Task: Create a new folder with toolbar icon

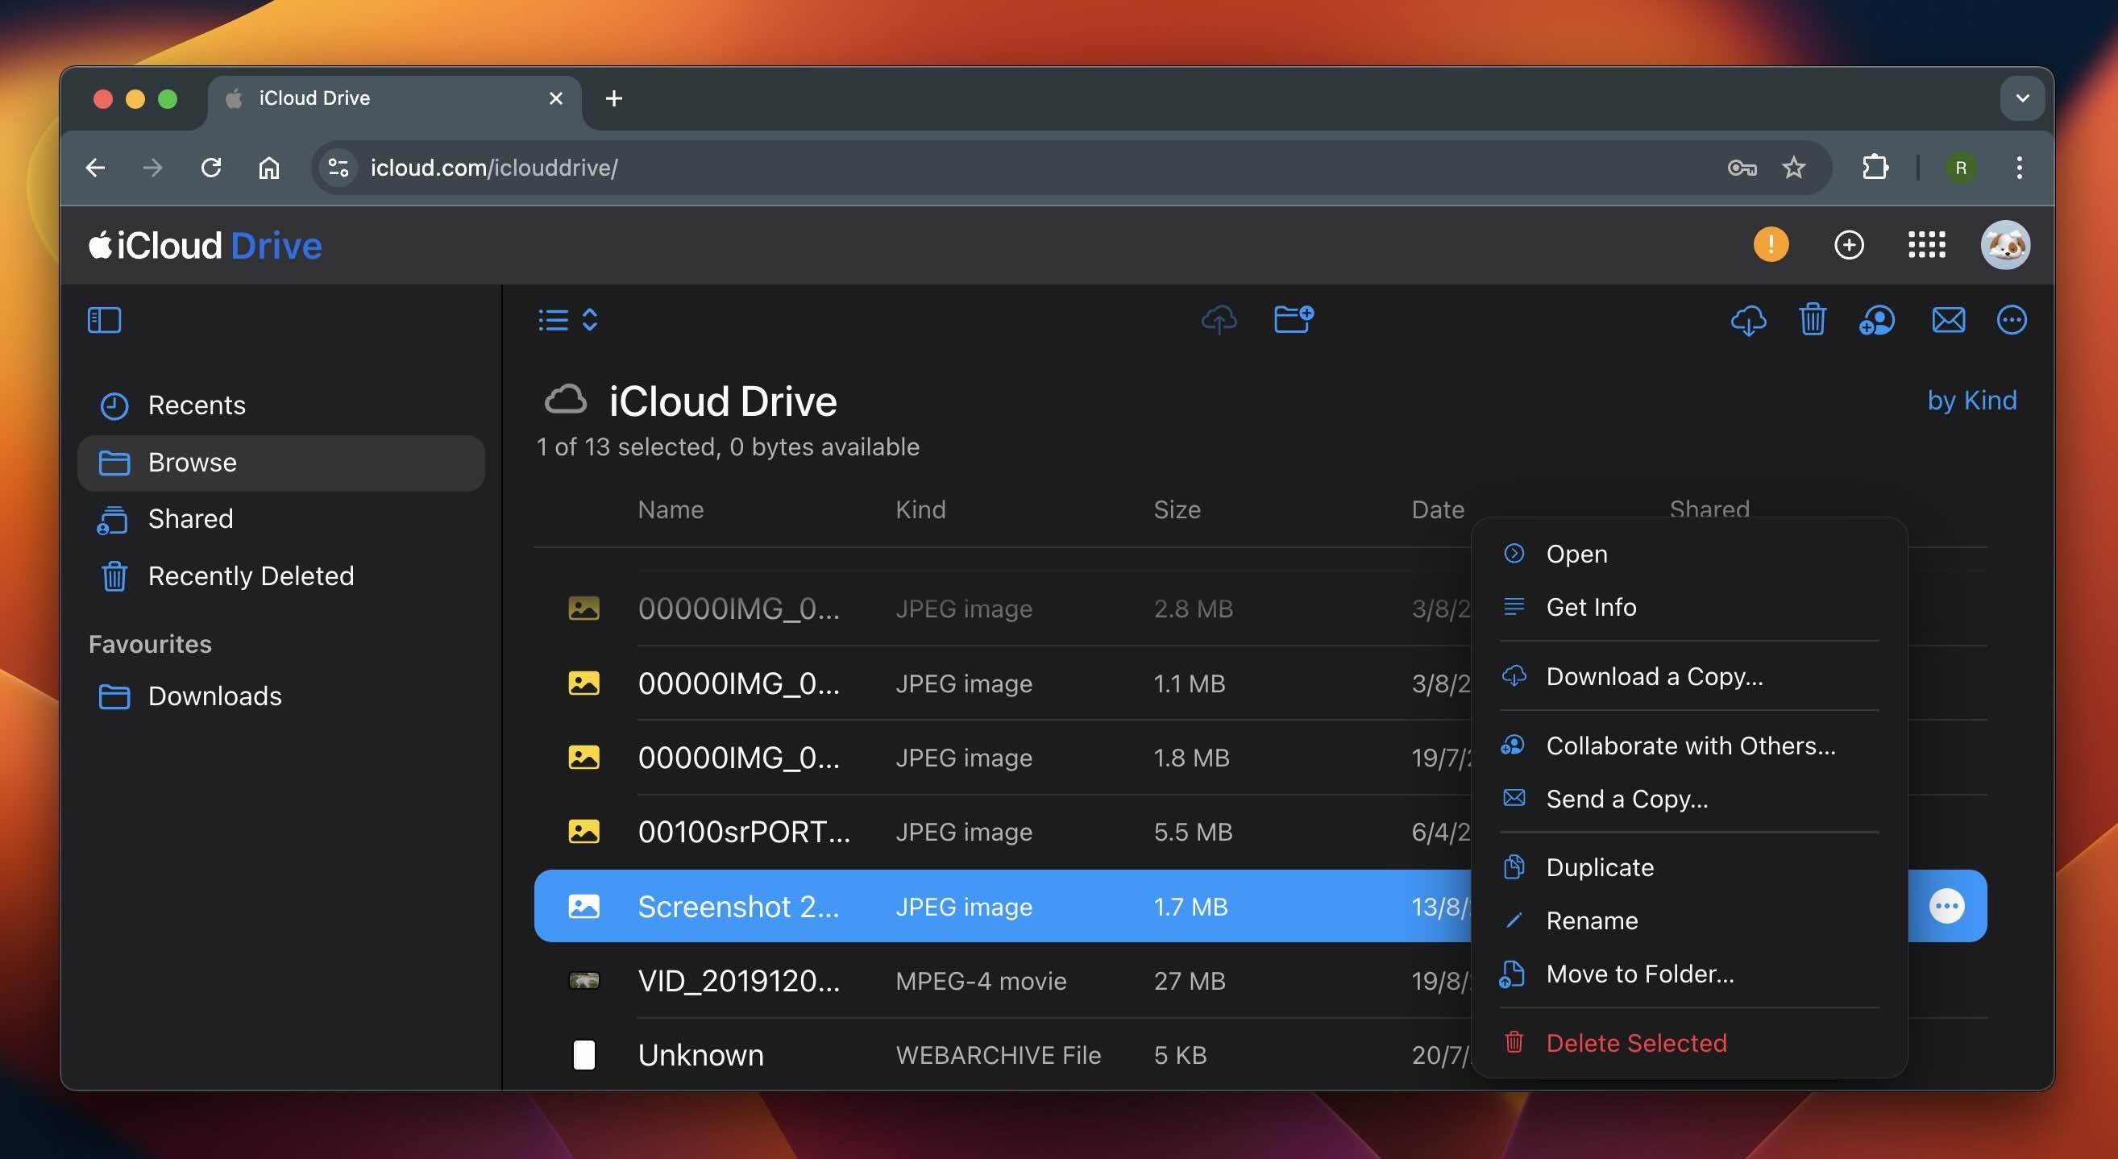Action: [1294, 319]
